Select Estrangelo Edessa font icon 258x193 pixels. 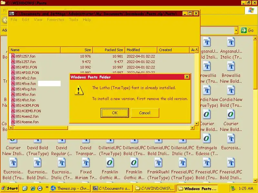coord(207,139)
